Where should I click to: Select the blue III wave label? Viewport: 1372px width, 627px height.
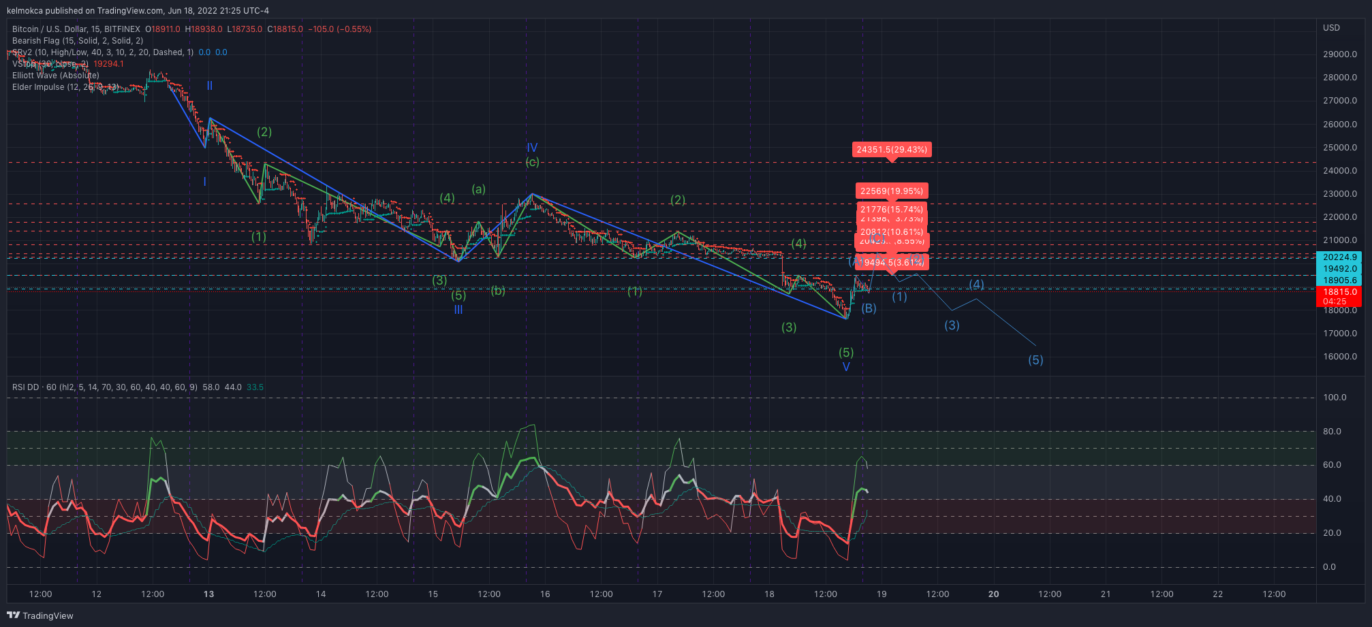point(458,310)
